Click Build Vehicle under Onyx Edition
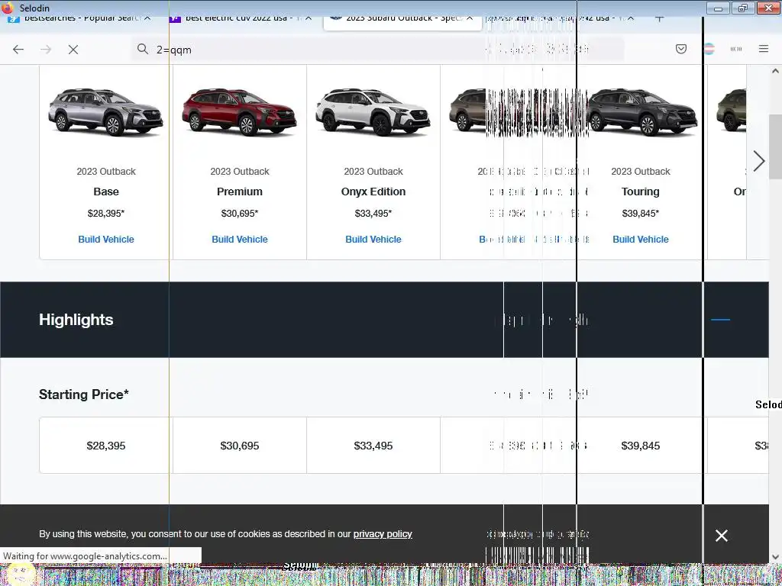Image resolution: width=782 pixels, height=586 pixels. click(373, 239)
